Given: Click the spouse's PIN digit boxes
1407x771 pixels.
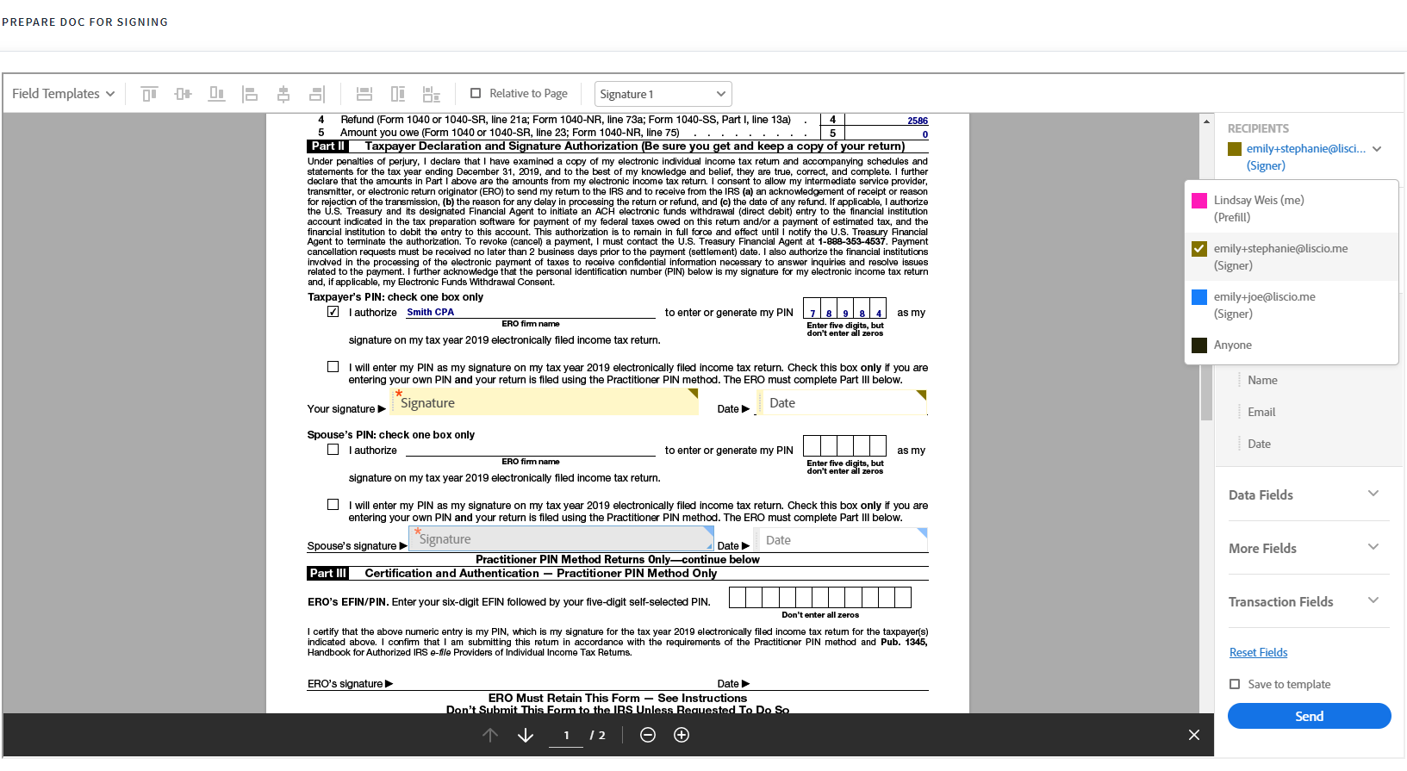Looking at the screenshot, I should 844,445.
